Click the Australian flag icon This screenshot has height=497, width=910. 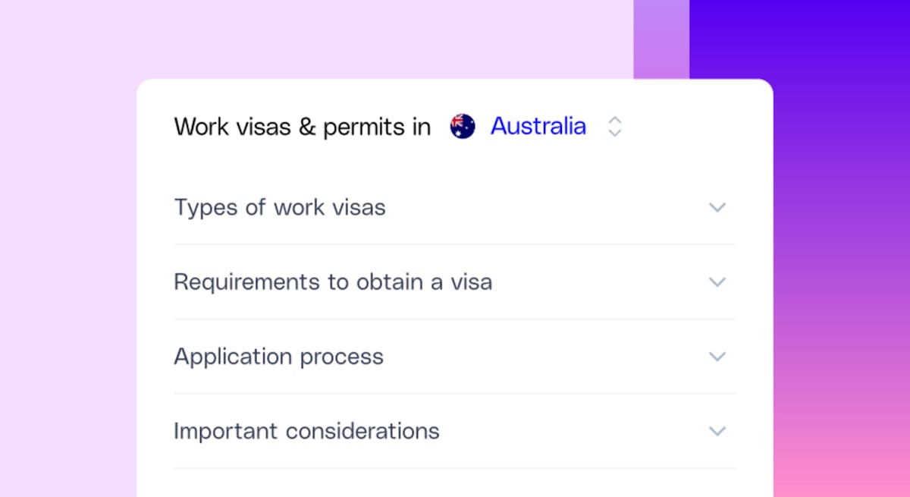tap(463, 125)
